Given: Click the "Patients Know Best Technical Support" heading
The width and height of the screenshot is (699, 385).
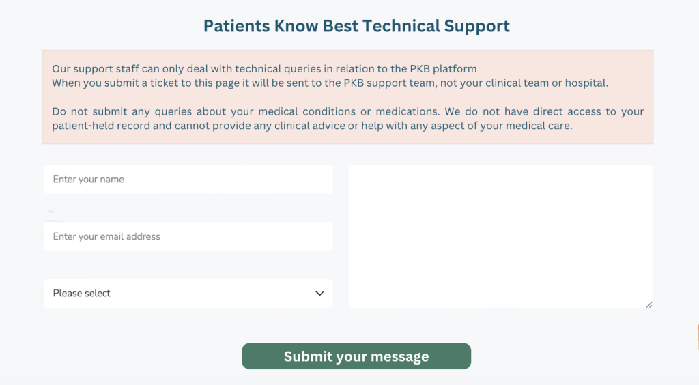Looking at the screenshot, I should click(356, 27).
